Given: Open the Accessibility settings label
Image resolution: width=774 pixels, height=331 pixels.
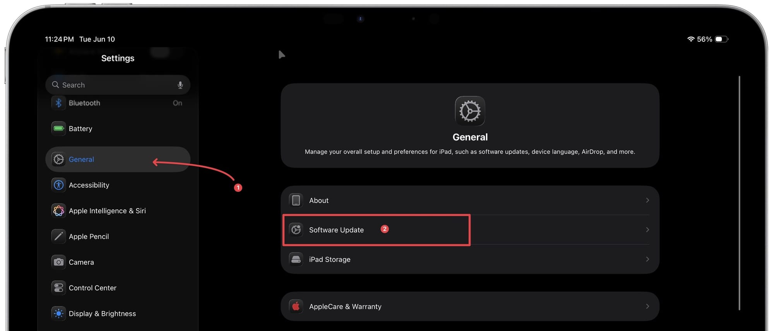Looking at the screenshot, I should click(89, 185).
